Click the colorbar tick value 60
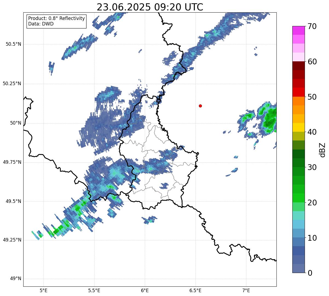The width and height of the screenshot is (329, 296). (x=312, y=62)
